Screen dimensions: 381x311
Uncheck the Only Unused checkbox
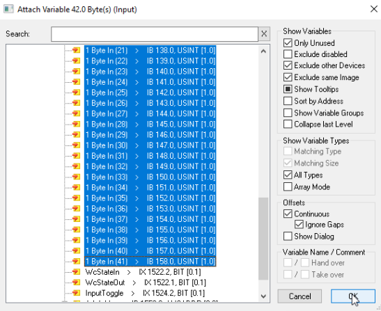[x=288, y=43]
